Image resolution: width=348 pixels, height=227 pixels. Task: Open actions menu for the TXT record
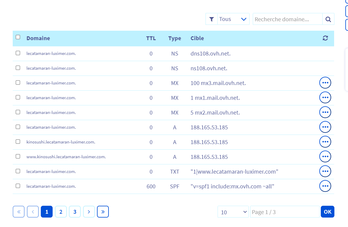pyautogui.click(x=325, y=171)
